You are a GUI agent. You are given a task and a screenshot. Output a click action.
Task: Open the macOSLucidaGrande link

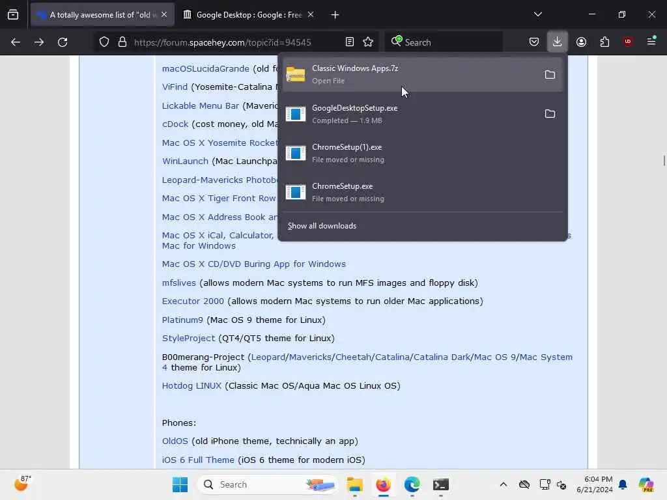point(205,69)
